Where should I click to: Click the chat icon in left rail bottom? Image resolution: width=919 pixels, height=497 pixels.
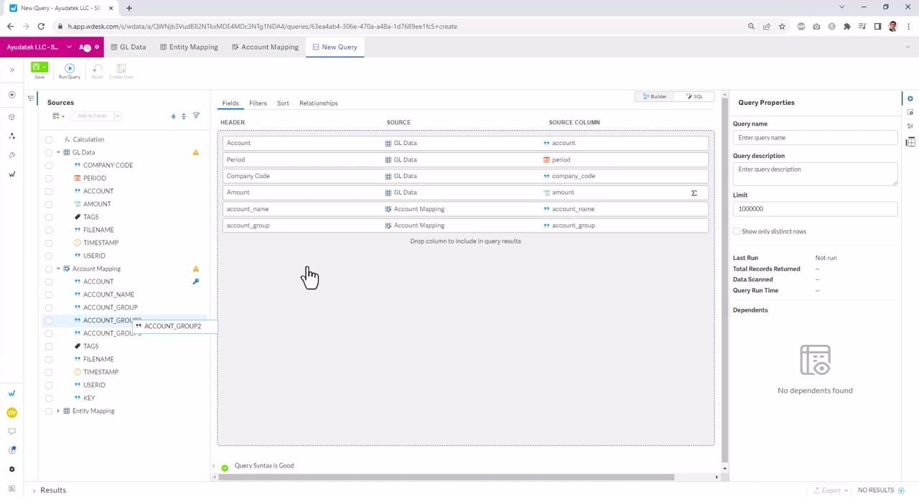[x=11, y=432]
